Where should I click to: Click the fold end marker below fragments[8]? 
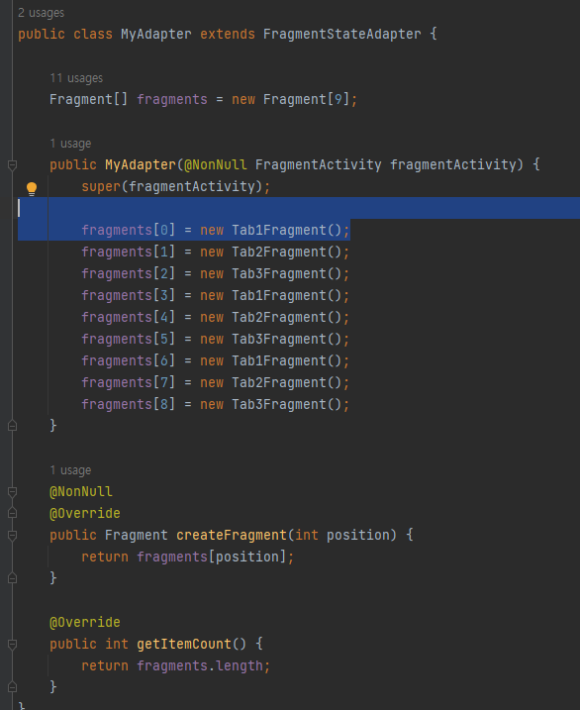[13, 426]
